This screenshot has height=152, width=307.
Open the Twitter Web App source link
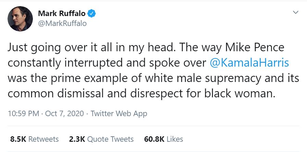[119, 113]
